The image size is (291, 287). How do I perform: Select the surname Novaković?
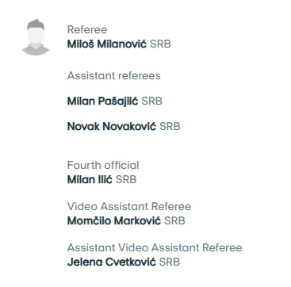pyautogui.click(x=129, y=127)
